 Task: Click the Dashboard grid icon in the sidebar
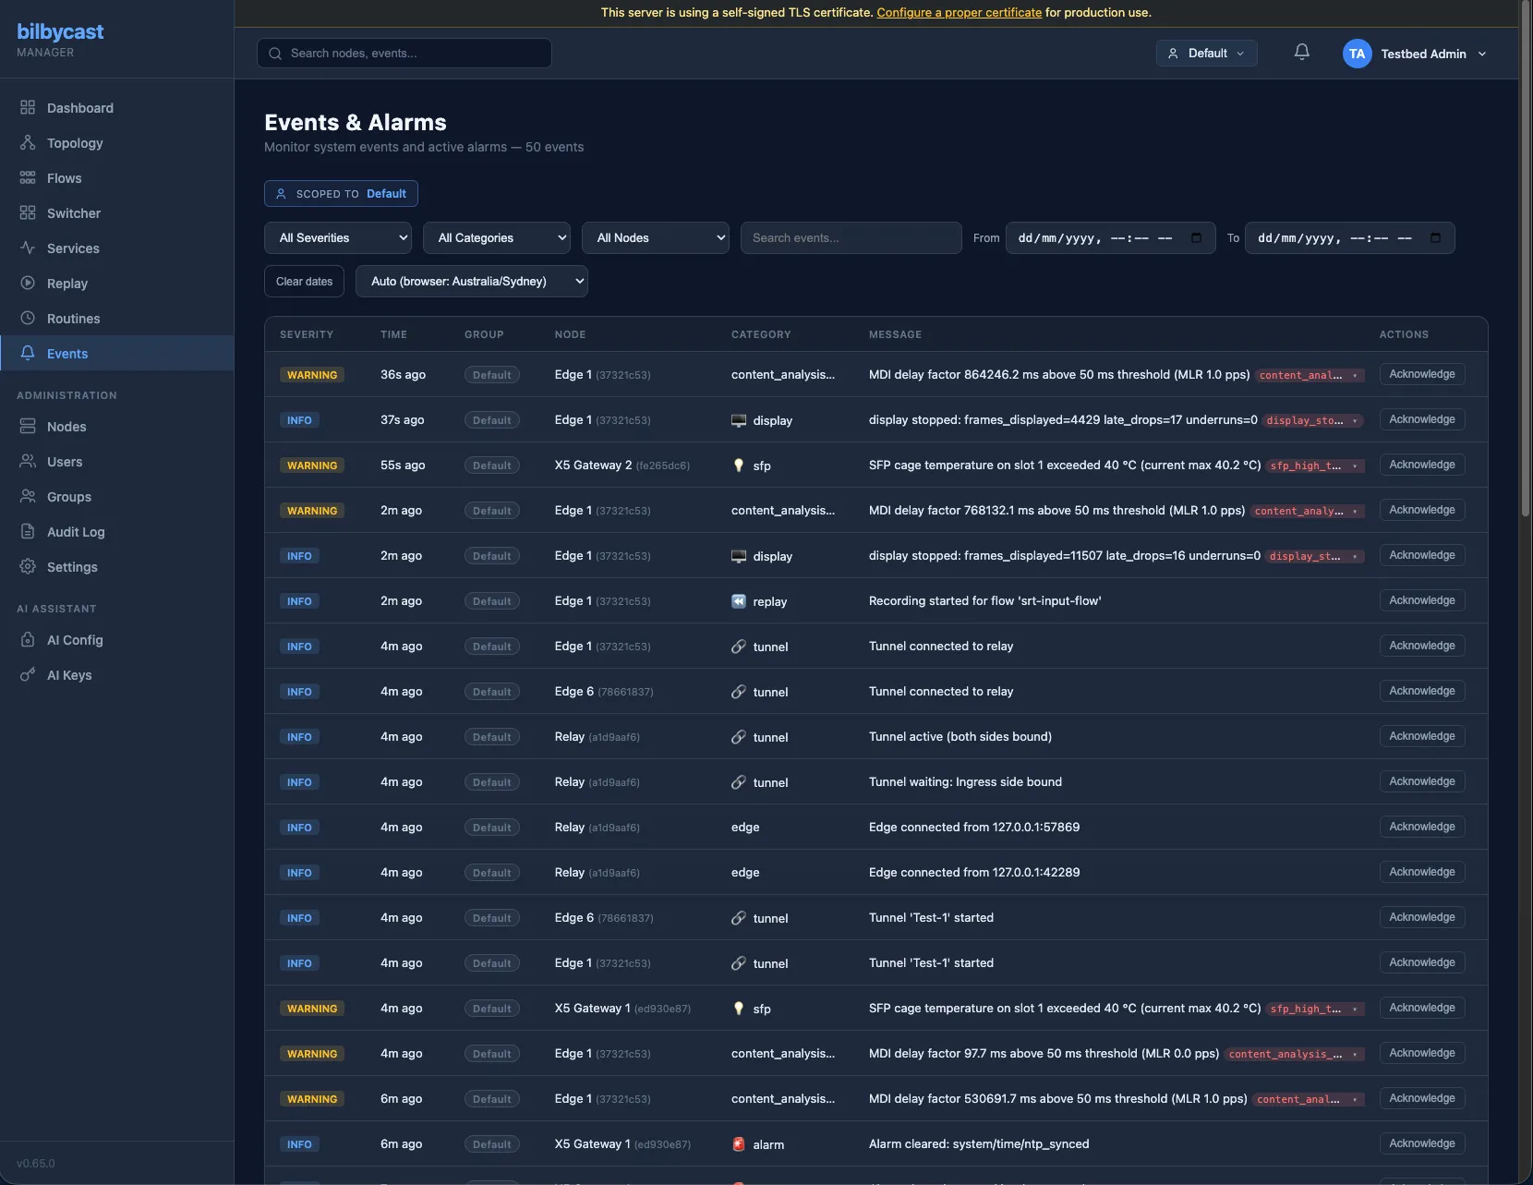click(x=28, y=108)
